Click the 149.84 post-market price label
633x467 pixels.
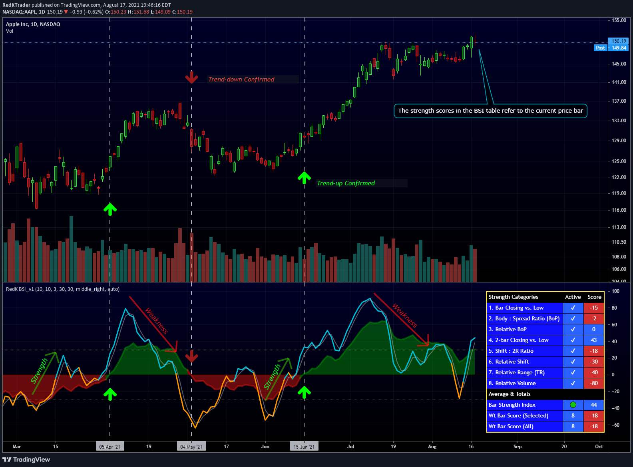coord(619,48)
